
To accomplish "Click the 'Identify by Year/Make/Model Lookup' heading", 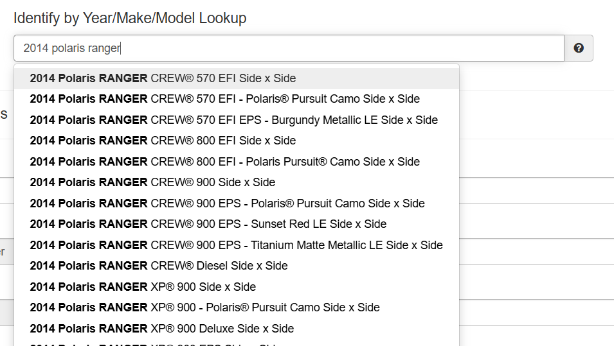I will pos(130,18).
